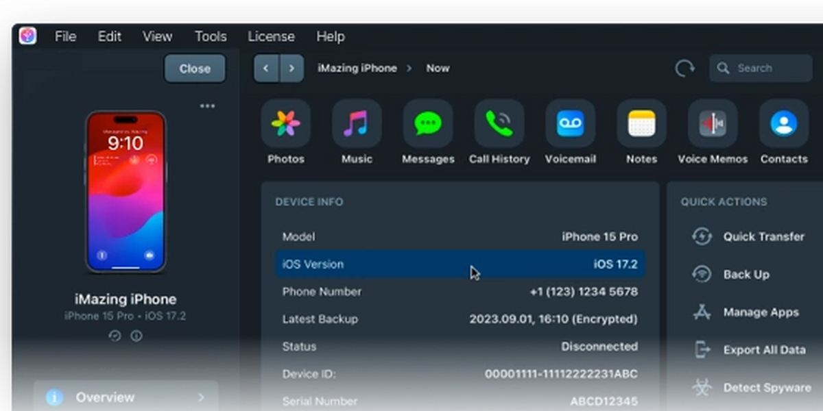Click the DEVICE INFO heading
The width and height of the screenshot is (823, 411).
(x=309, y=202)
